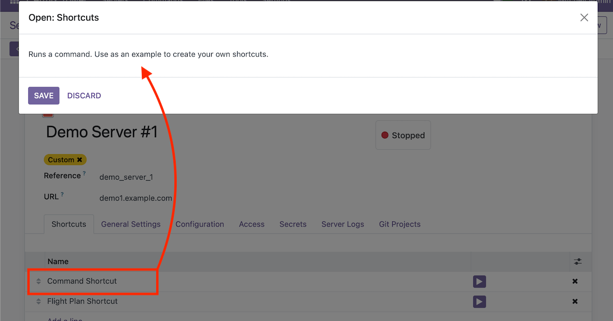Delete the Flight Plan Shortcut row
This screenshot has width=613, height=321.
click(x=575, y=301)
